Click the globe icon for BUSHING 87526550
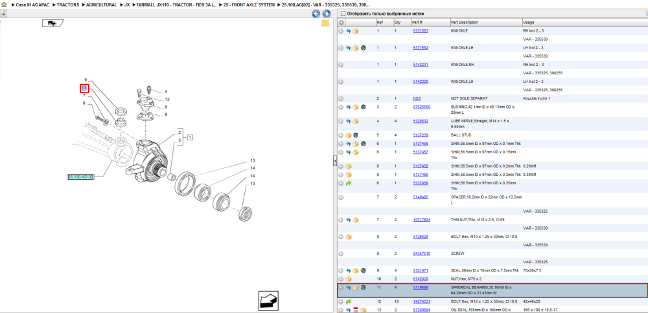Screen dimensions: 648x313 (x=363, y=107)
